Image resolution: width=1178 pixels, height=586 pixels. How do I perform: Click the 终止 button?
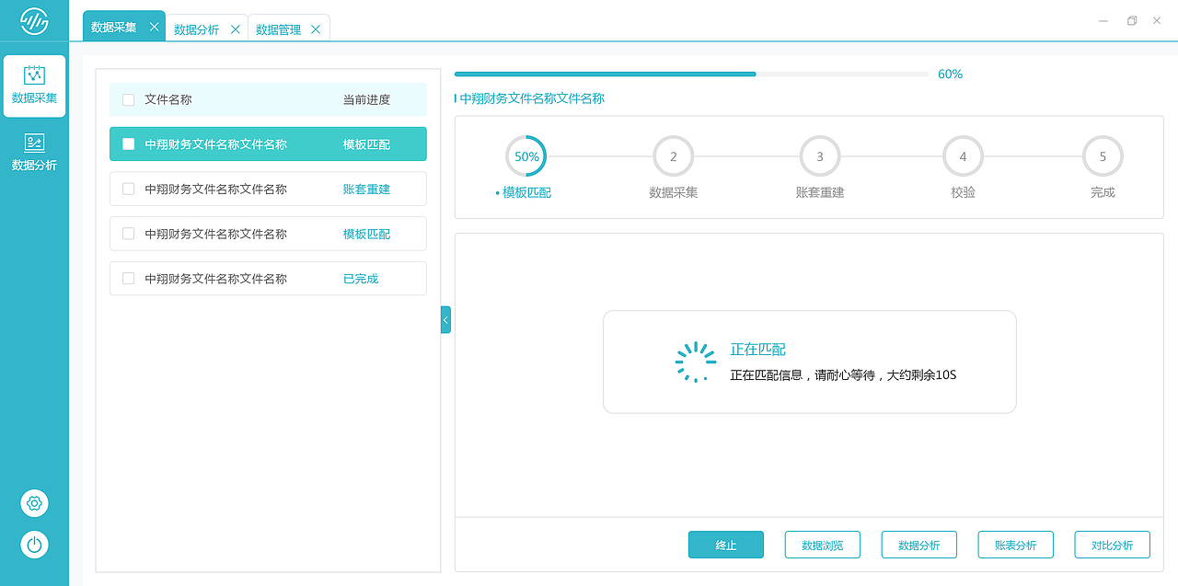(x=726, y=545)
